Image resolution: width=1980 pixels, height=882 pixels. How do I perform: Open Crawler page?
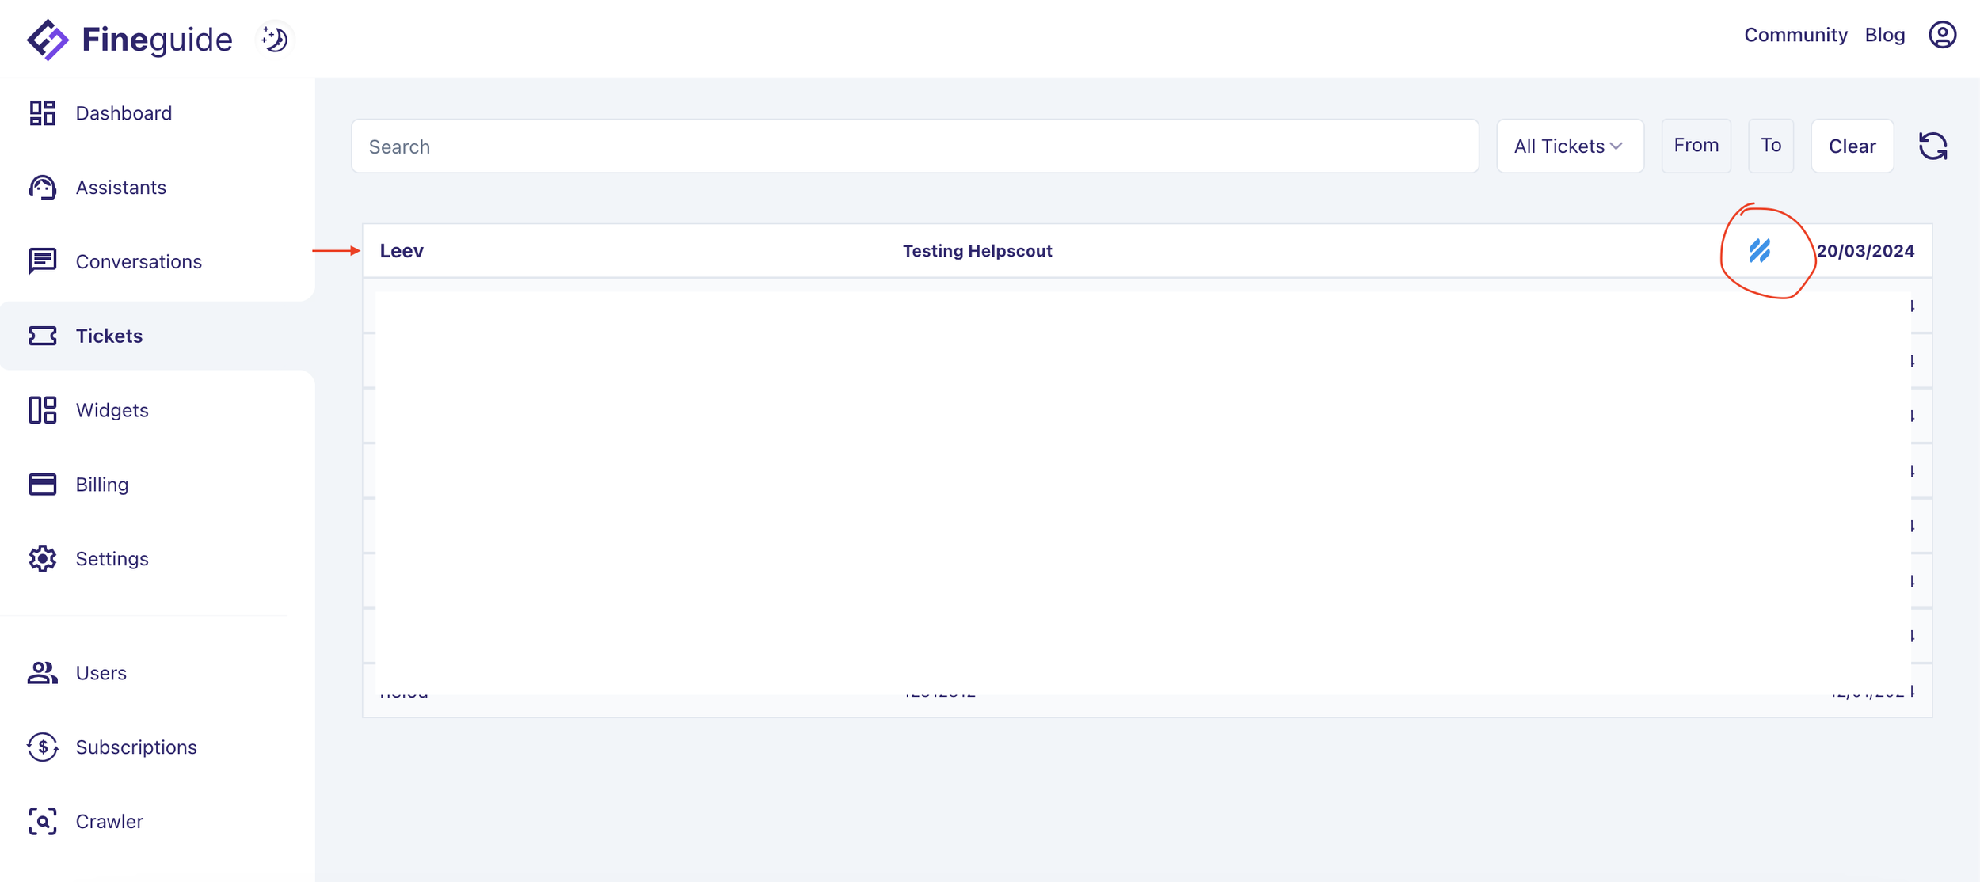click(x=109, y=822)
